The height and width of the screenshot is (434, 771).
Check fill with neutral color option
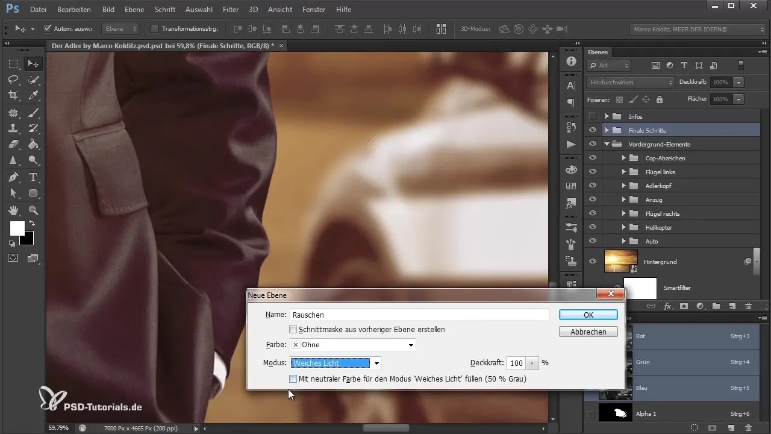click(x=293, y=379)
